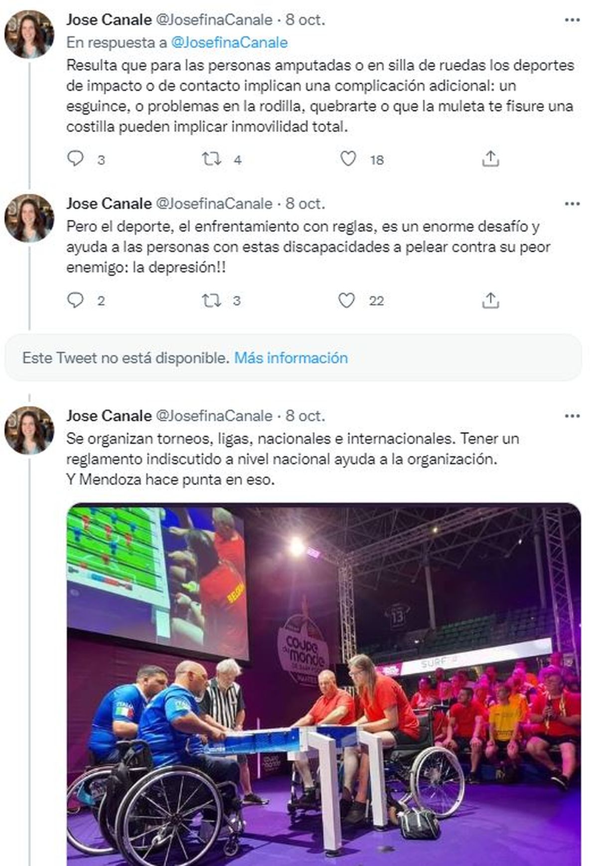Viewport: 598px width, 866px height.
Task: Reply to the tweet about depression
Action: tap(75, 300)
